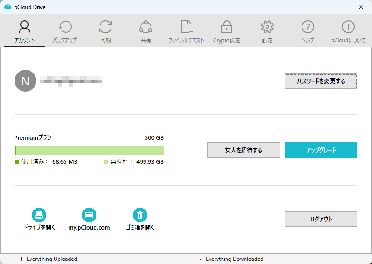Open the ヘルプ help tab

point(307,31)
